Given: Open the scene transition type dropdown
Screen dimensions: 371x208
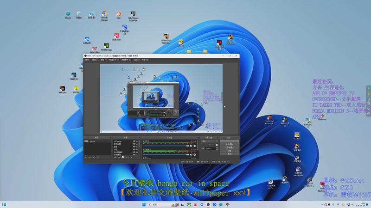Looking at the screenshot, I should 210,141.
